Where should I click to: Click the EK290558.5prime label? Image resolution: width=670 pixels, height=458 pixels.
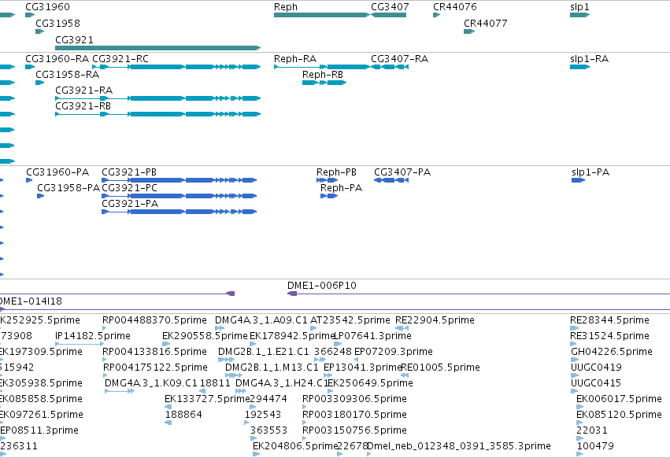click(x=205, y=336)
